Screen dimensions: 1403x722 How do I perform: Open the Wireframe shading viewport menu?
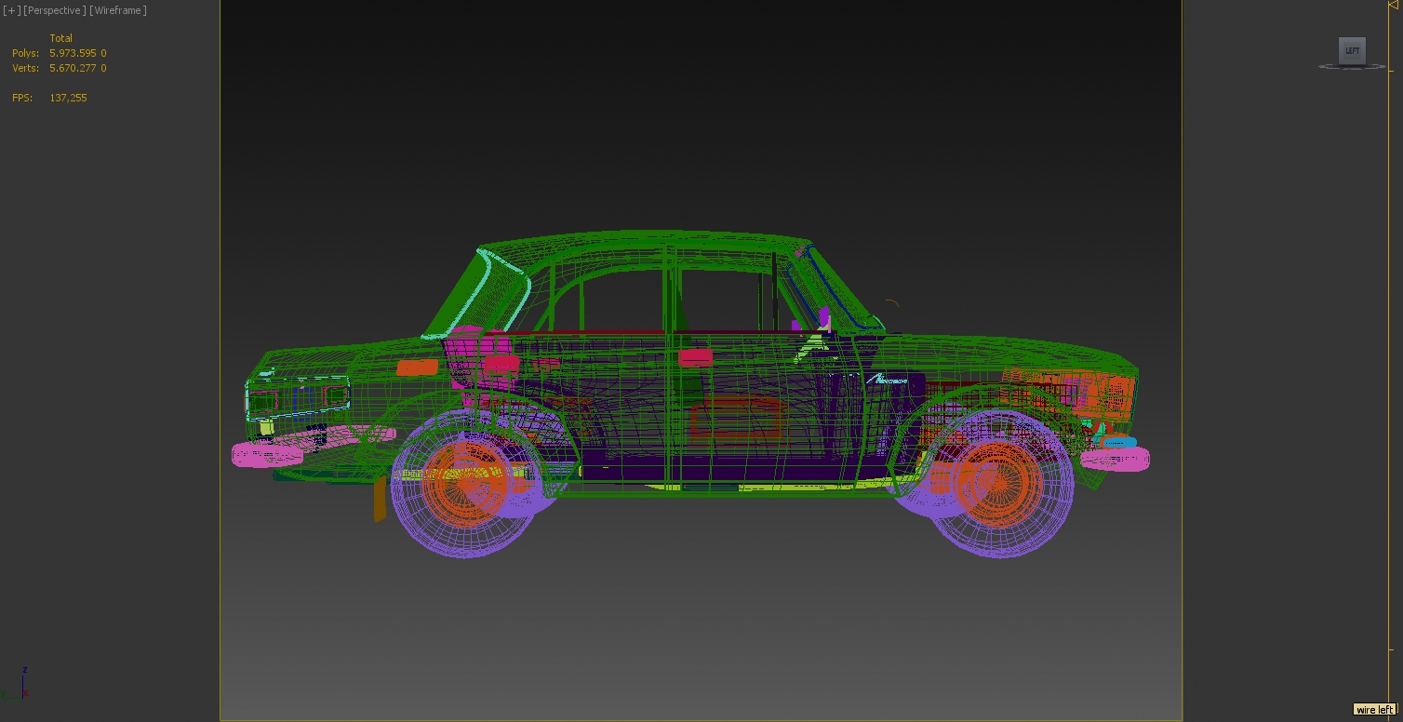[x=118, y=10]
